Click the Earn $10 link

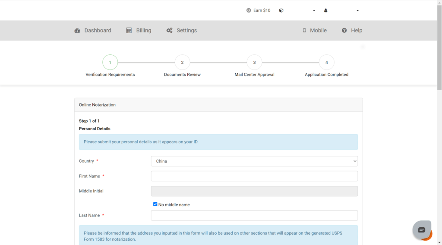[258, 10]
